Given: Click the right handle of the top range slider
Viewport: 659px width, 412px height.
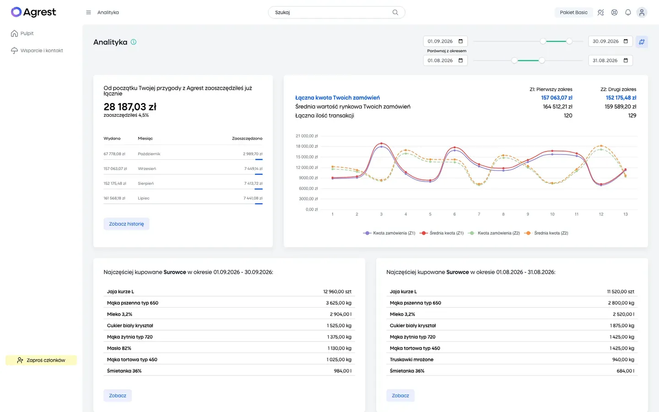Looking at the screenshot, I should click(x=569, y=41).
